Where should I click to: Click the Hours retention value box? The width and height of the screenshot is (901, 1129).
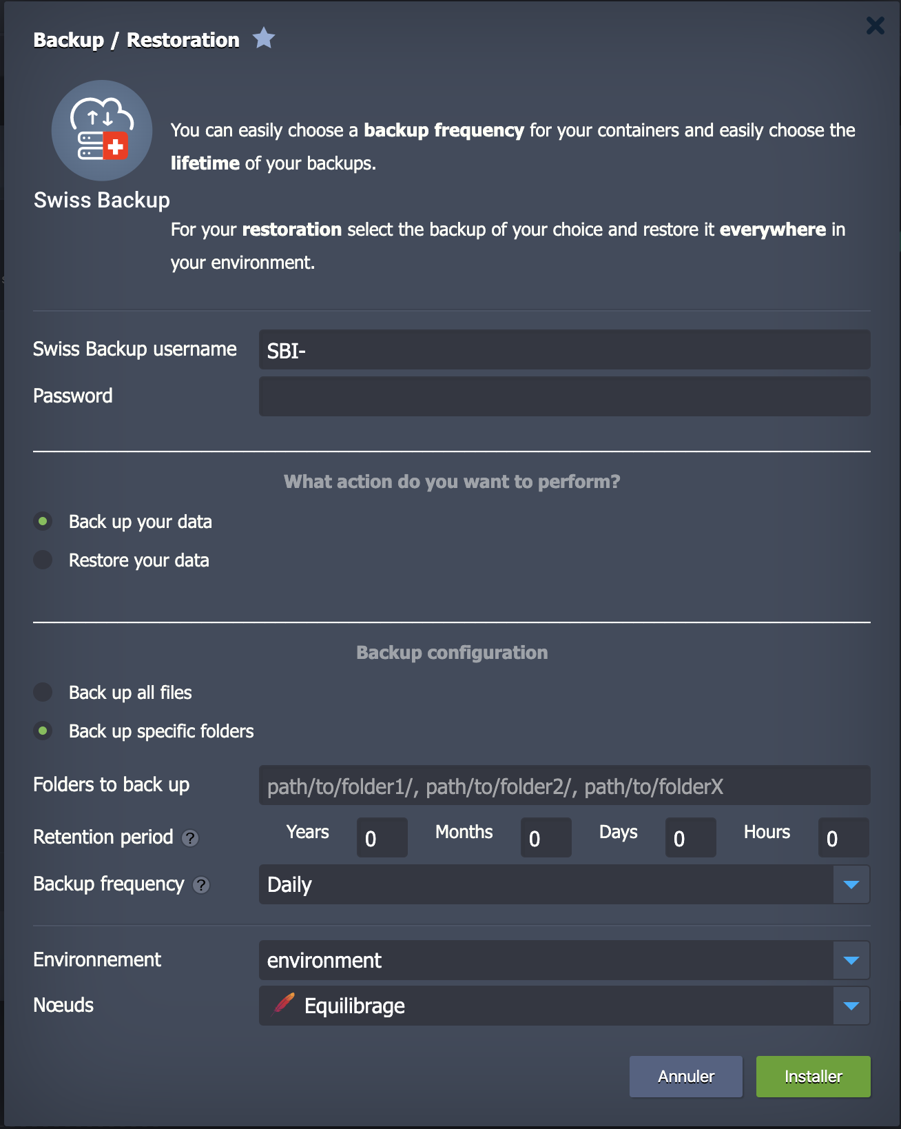pyautogui.click(x=843, y=837)
